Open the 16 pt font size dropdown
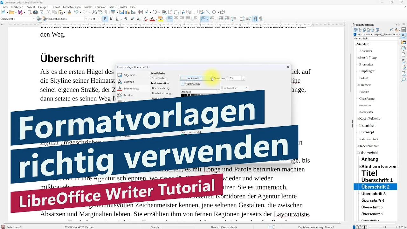Screen dimensions: 407x229 (x=100, y=19)
